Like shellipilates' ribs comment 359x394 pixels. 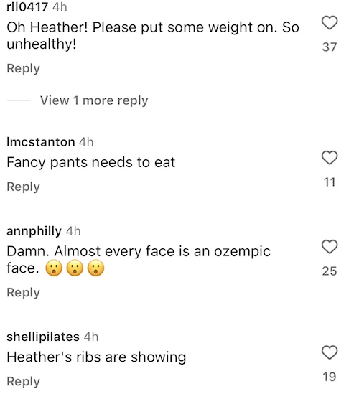[330, 352]
